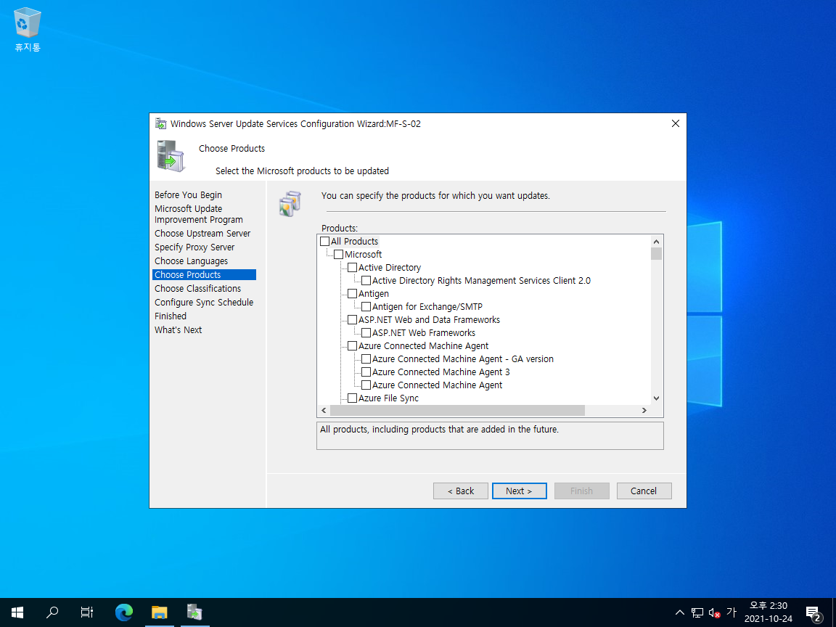Click the Show Desktop strip on taskbar
The image size is (836, 627).
pyautogui.click(x=834, y=612)
